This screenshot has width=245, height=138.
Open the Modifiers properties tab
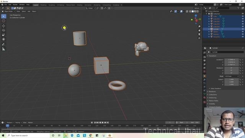(204, 80)
